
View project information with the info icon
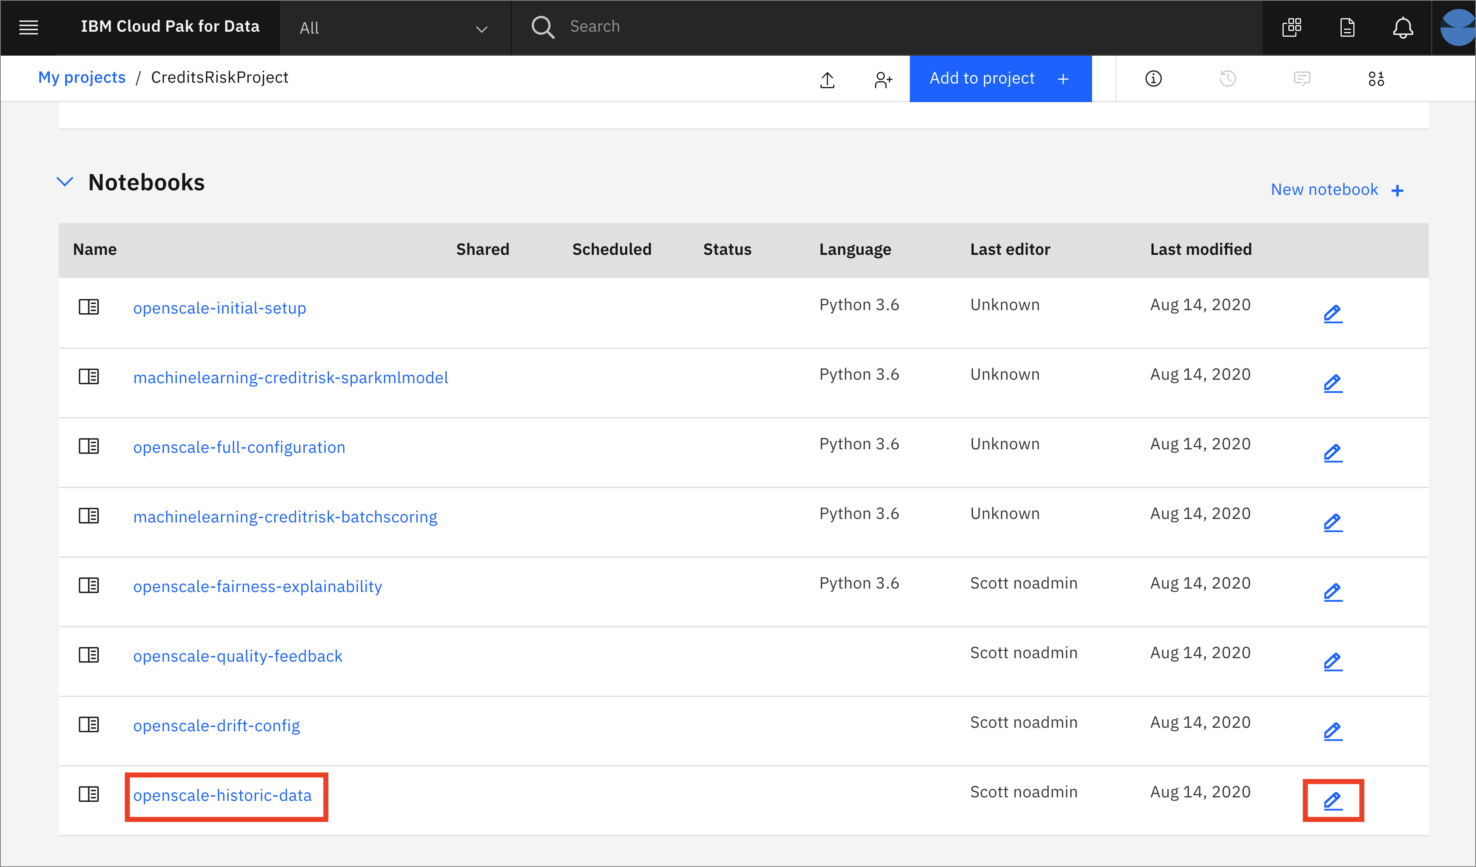tap(1153, 79)
